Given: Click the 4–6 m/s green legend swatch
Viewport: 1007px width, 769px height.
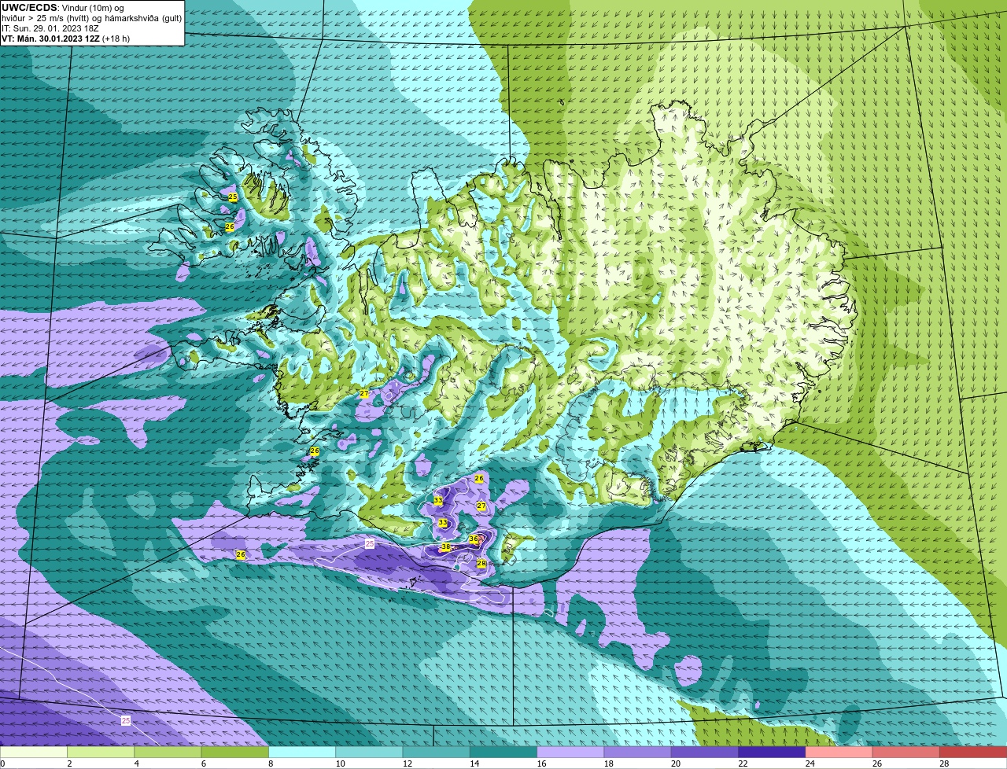Looking at the screenshot, I should click(x=168, y=752).
